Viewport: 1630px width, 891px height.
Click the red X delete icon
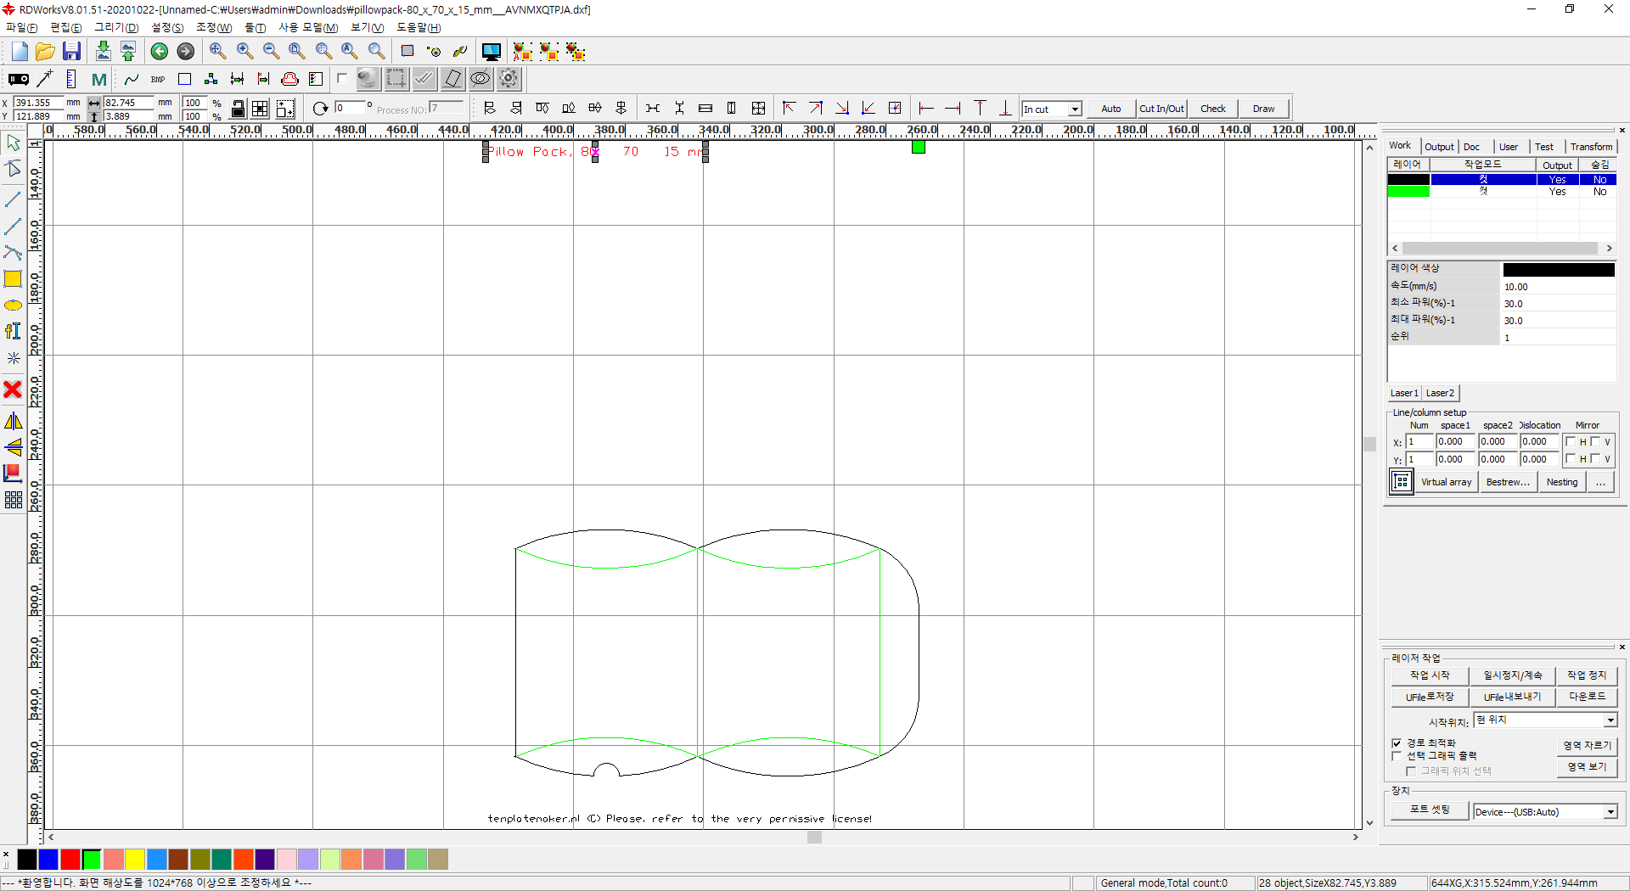[x=13, y=389]
